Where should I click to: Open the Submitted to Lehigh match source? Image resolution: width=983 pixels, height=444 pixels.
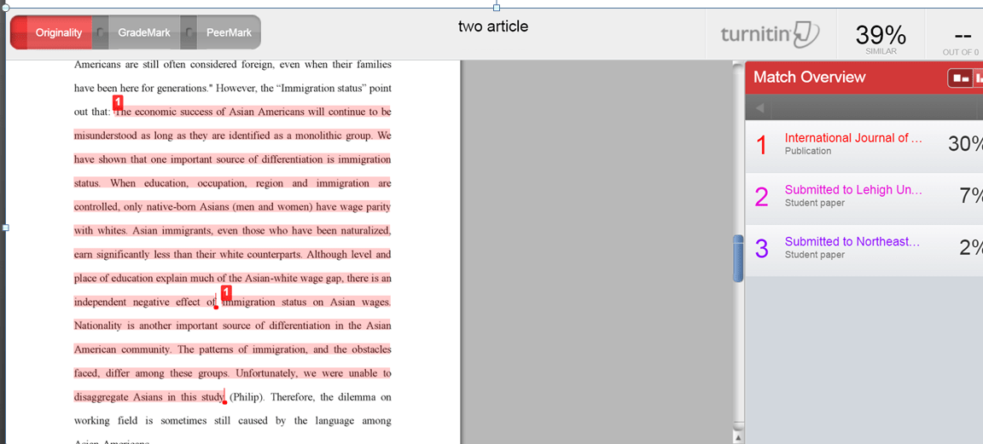[x=853, y=190]
